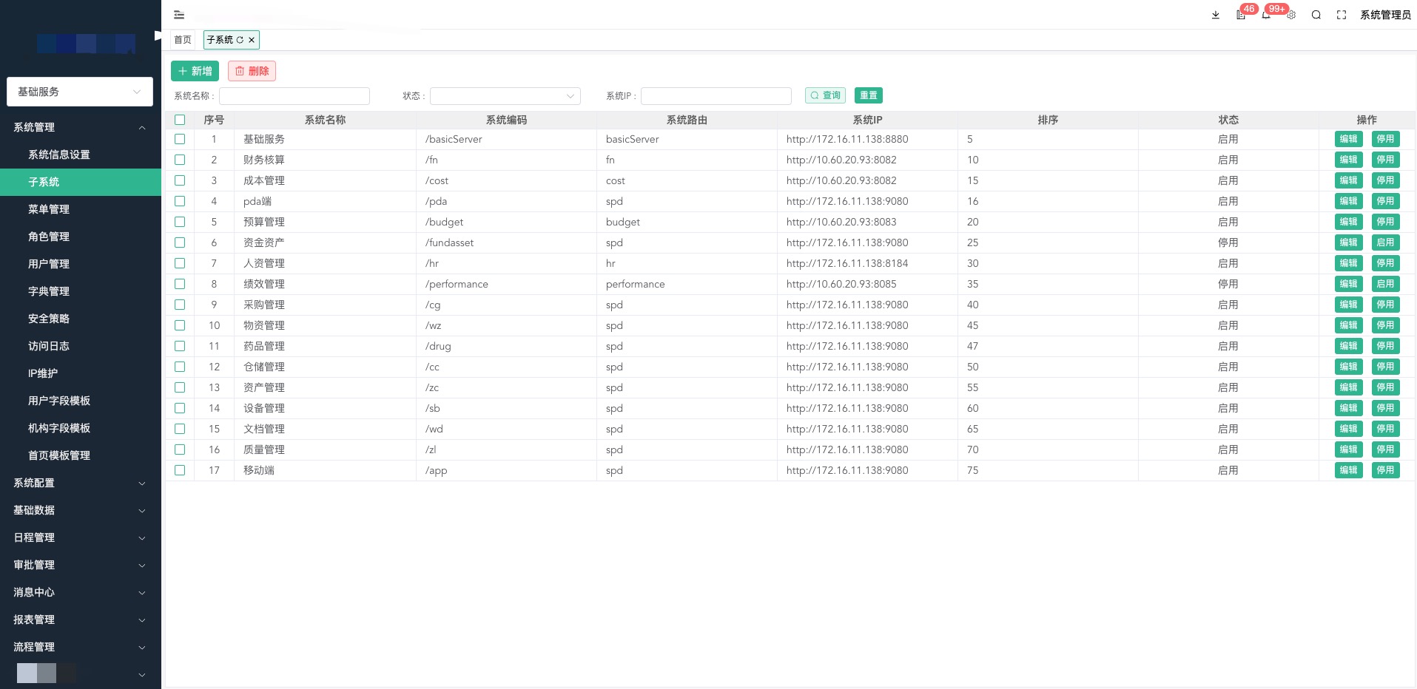Check the box for row 预算管理

pos(180,222)
